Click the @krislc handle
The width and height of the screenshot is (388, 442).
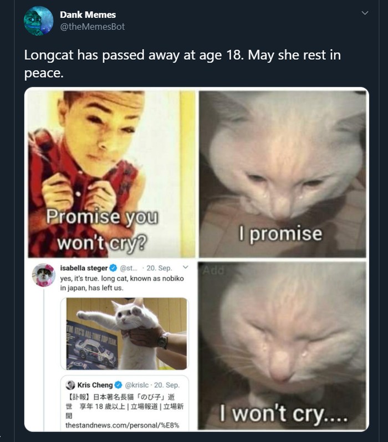click(x=136, y=384)
